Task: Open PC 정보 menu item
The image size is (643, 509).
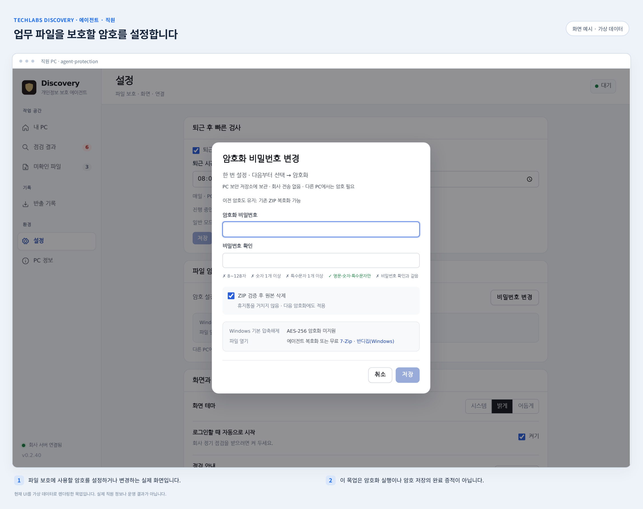Action: pyautogui.click(x=57, y=261)
